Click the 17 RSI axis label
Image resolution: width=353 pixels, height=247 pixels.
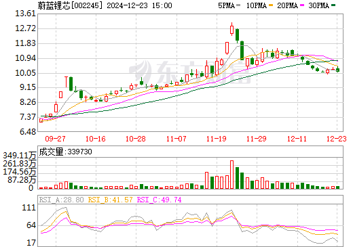[x=31, y=243]
